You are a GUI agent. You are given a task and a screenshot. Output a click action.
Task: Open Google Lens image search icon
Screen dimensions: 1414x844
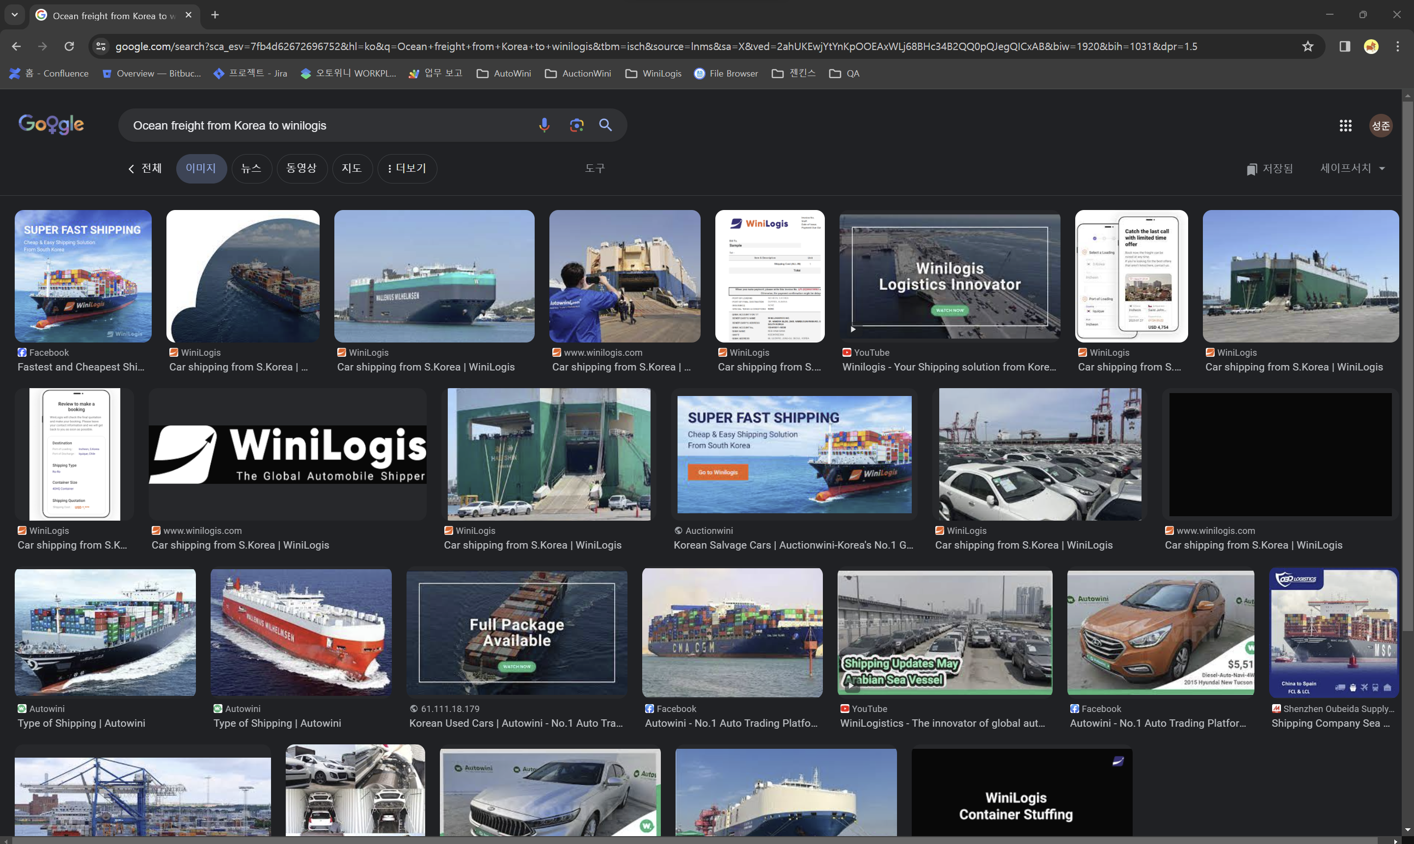pos(576,125)
